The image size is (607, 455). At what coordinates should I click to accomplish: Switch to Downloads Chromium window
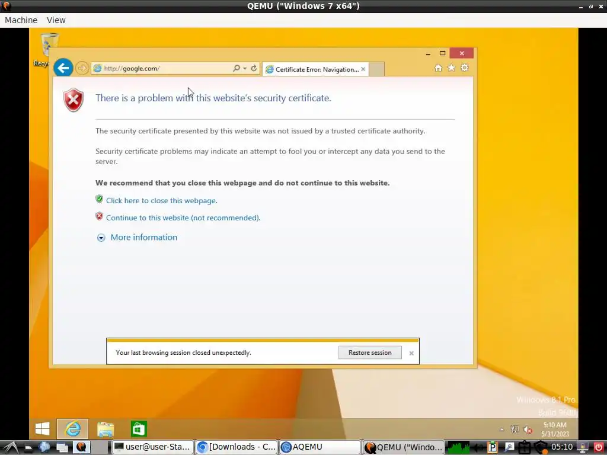[237, 447]
